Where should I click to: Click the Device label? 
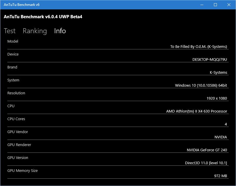[x=13, y=54]
